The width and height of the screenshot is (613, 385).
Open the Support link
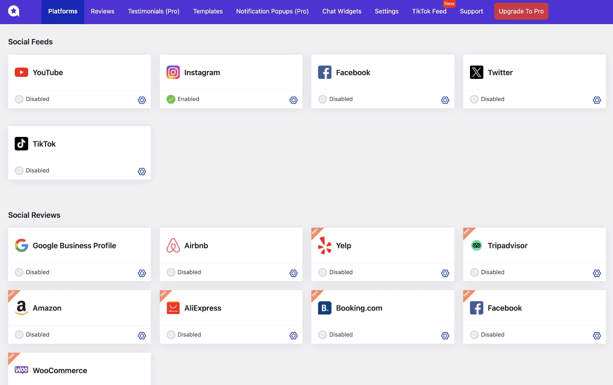[471, 11]
